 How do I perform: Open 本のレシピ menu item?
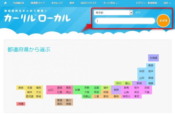(57, 3)
